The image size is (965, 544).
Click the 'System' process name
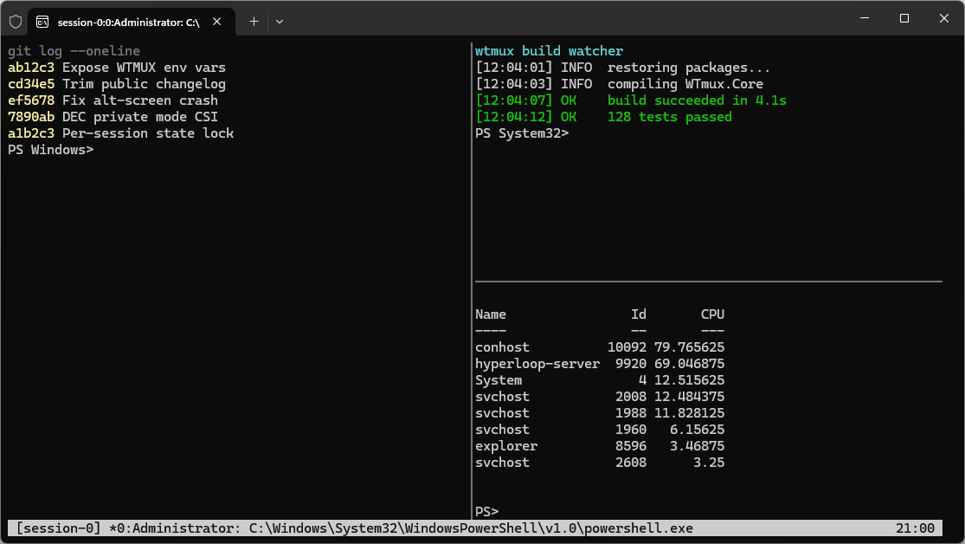pos(499,381)
